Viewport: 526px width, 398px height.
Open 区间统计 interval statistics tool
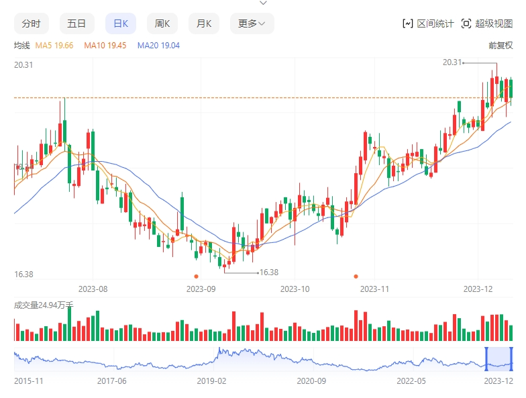tap(428, 23)
